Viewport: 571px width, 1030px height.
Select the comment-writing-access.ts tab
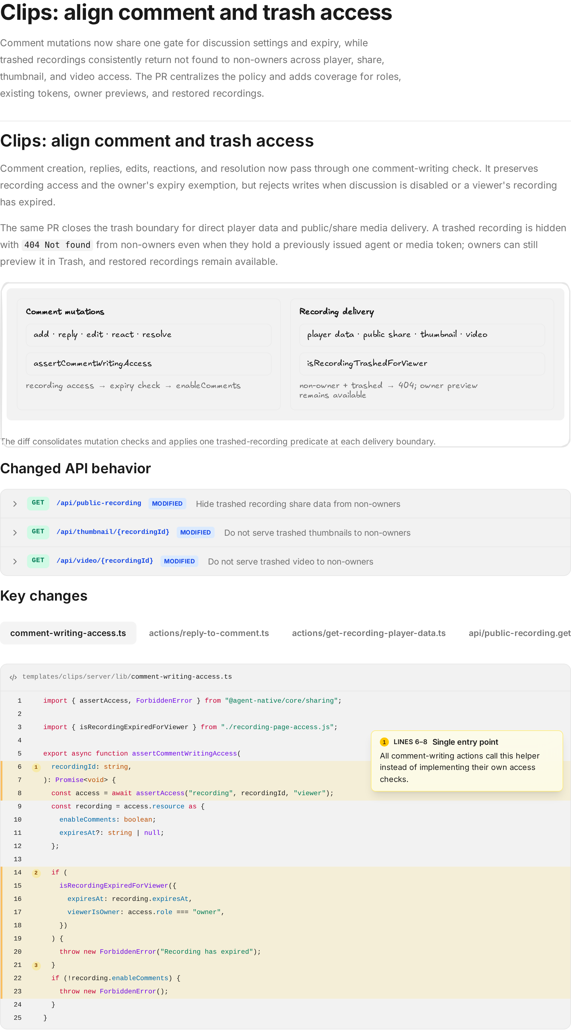[x=68, y=633]
